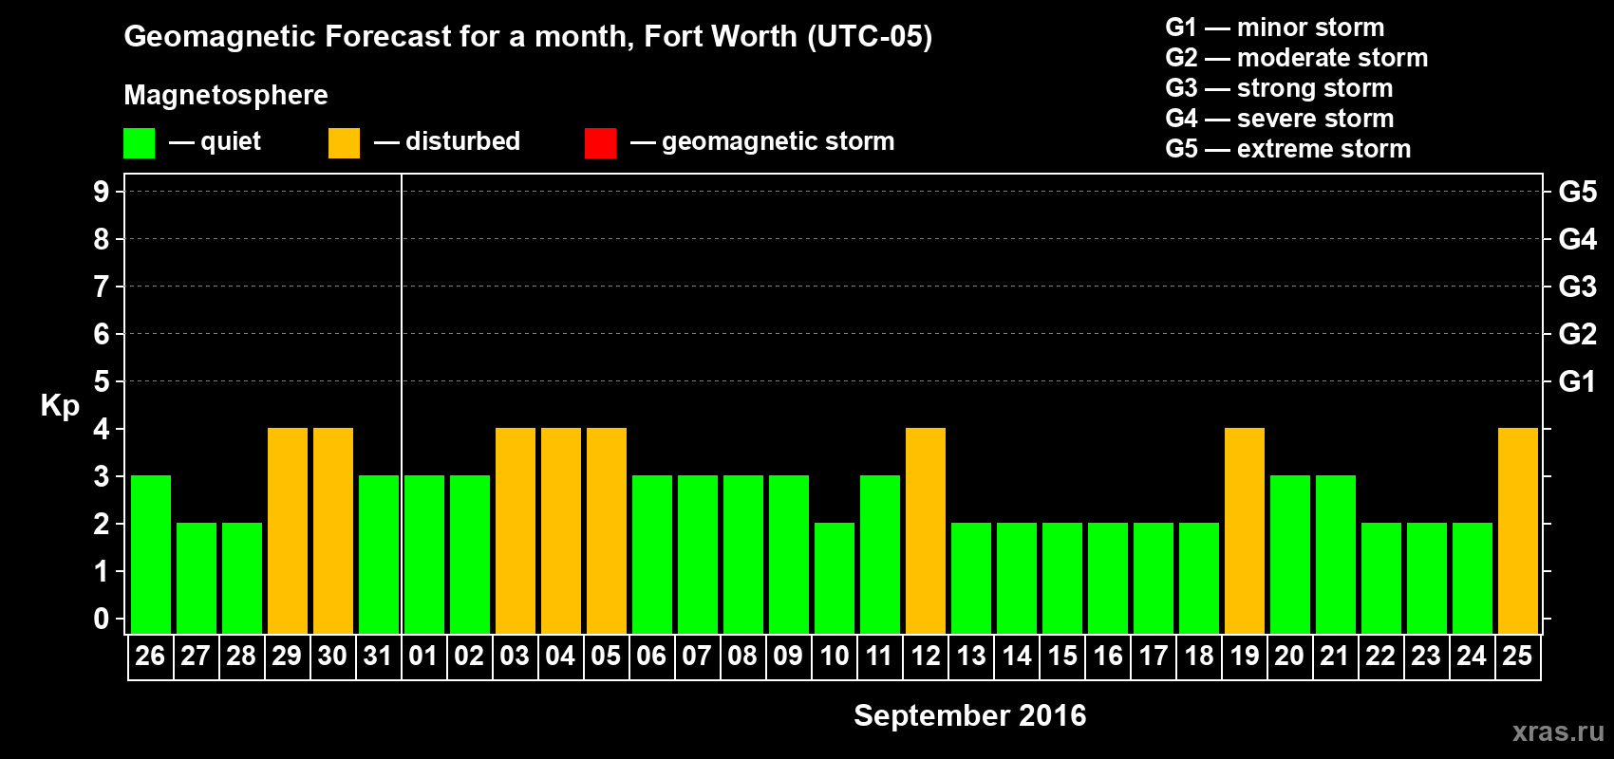Screen dimensions: 1614x759
Task: Click the orange bar for day 29
Action: point(288,530)
